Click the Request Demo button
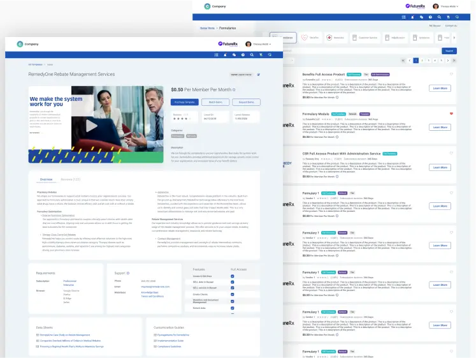Viewport: 476px width, 358px height. click(246, 102)
